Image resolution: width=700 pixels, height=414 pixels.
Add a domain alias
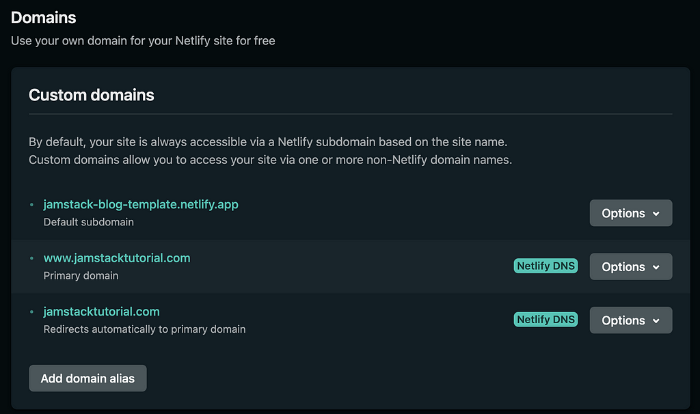pyautogui.click(x=87, y=378)
